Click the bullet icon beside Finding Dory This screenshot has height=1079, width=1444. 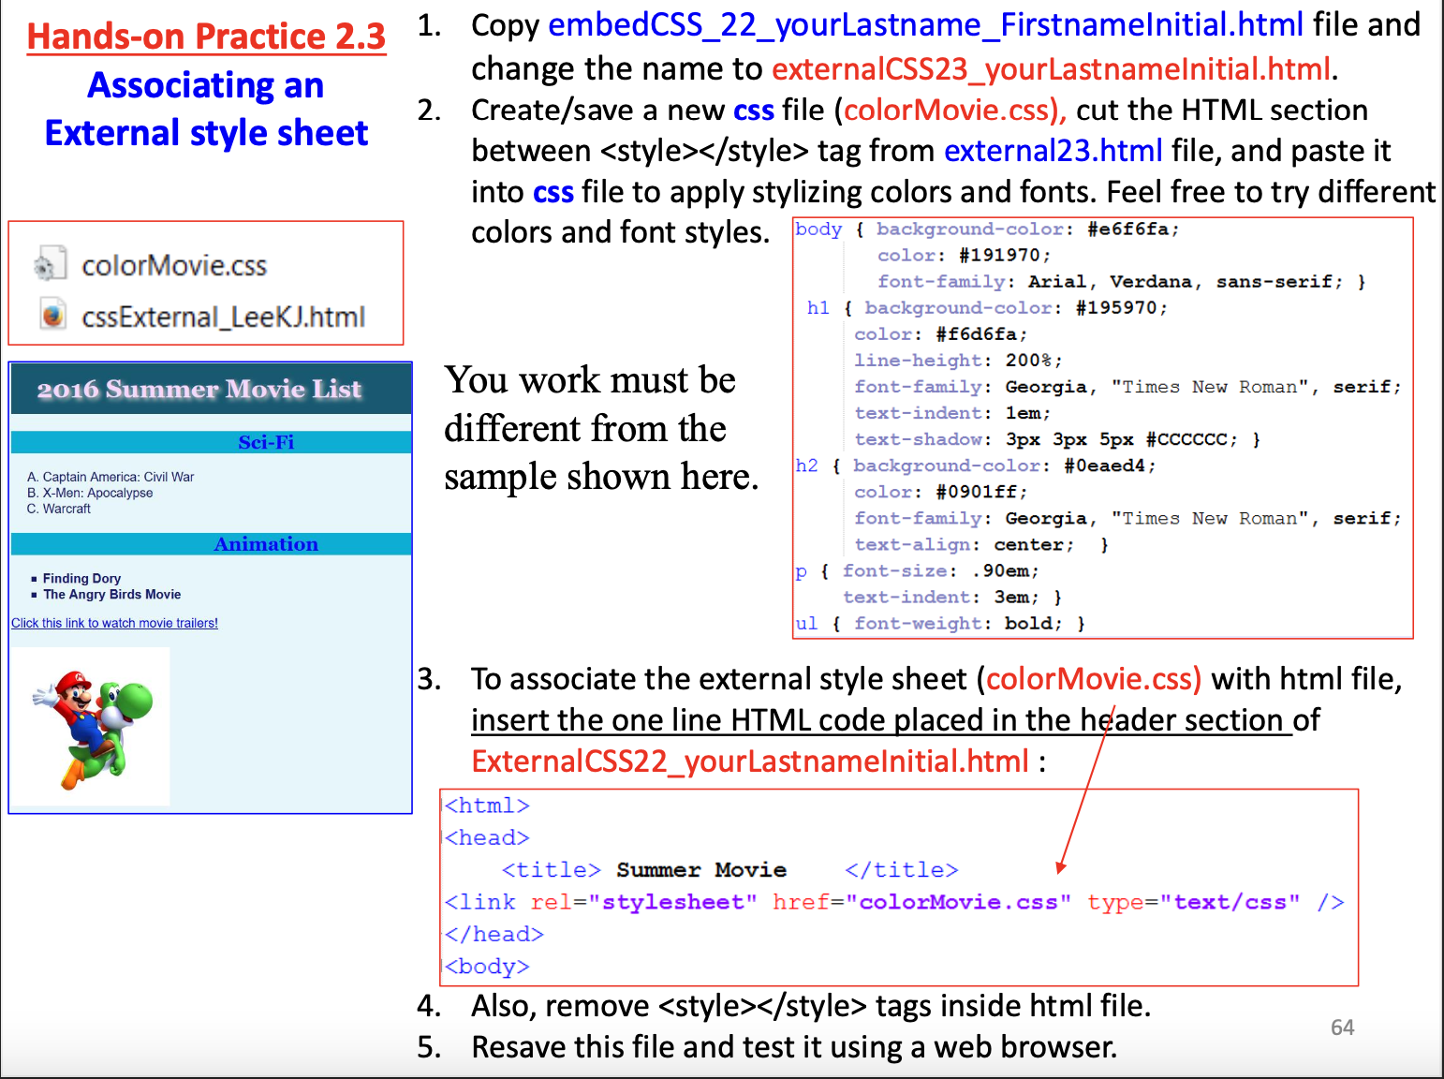[x=33, y=578]
